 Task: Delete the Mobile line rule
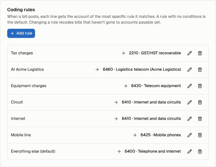tap(200, 135)
